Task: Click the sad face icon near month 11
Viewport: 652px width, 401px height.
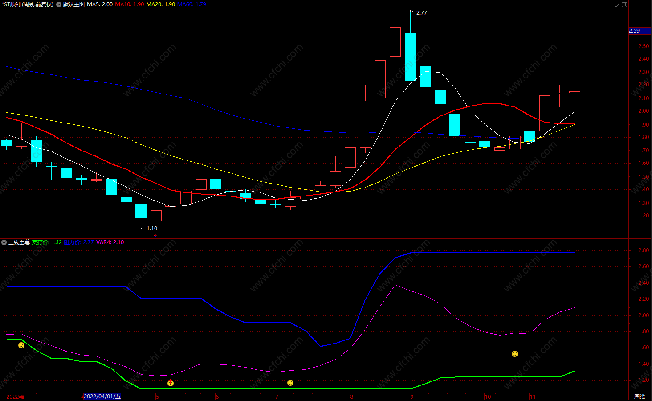Action: (515, 354)
